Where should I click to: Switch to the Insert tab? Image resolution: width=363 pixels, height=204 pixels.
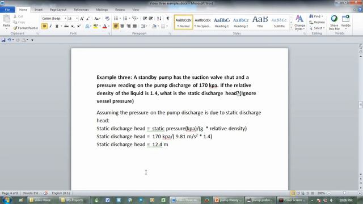[x=39, y=10]
